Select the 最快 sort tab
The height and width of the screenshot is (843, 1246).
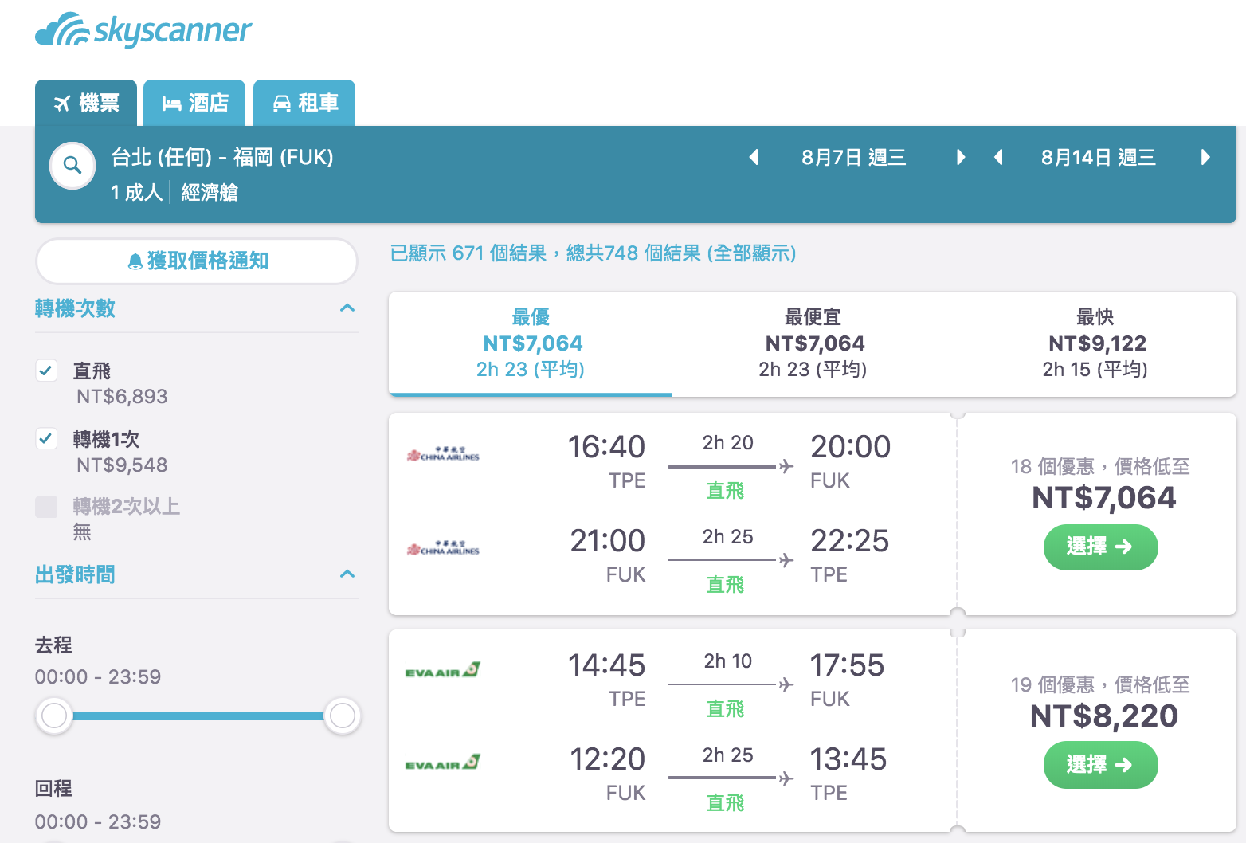coord(1095,343)
